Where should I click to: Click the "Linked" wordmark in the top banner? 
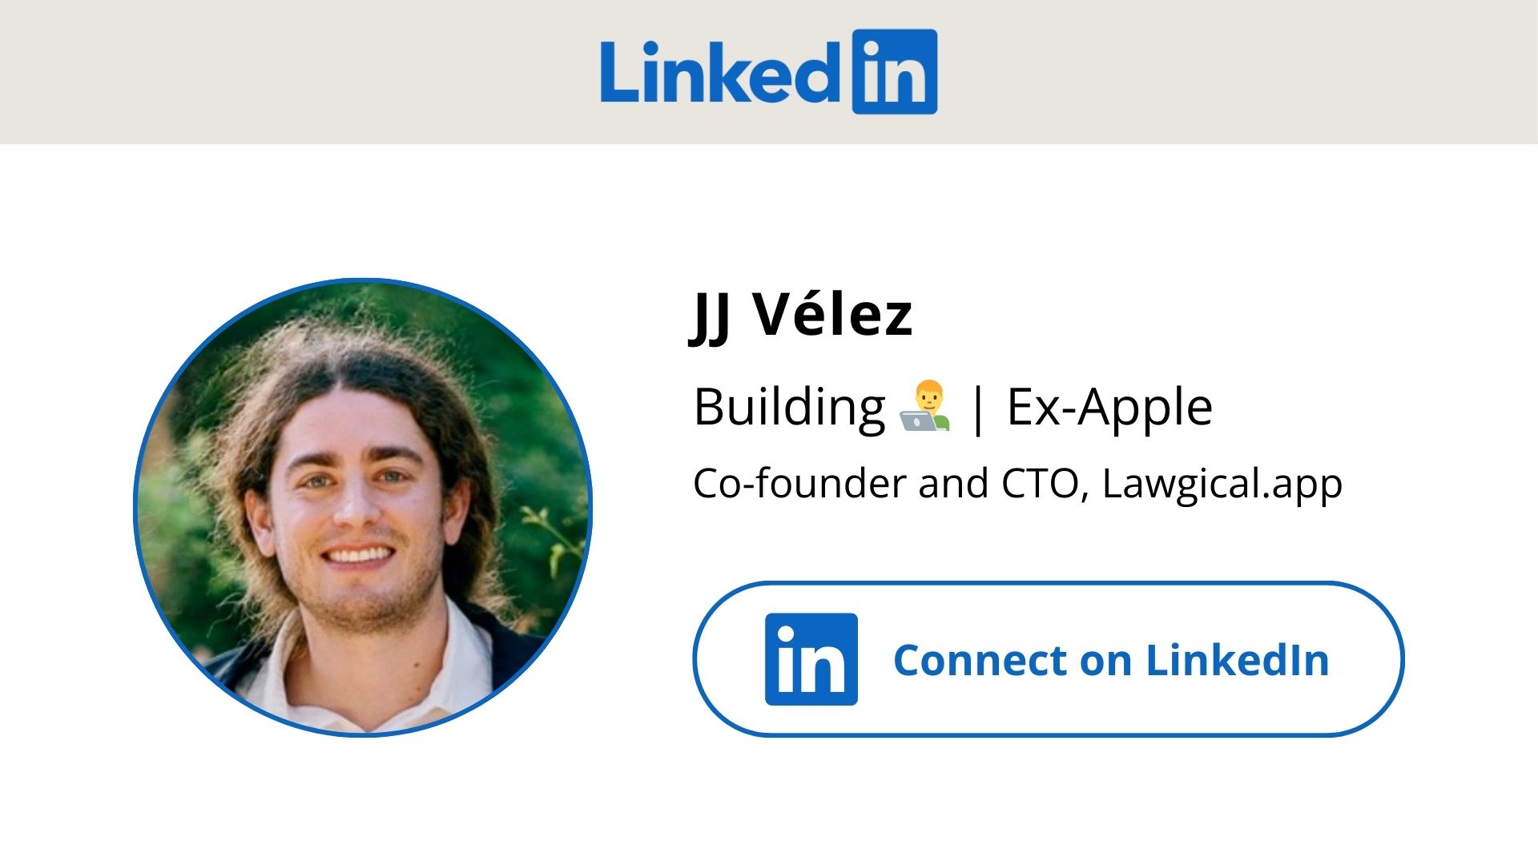coord(717,72)
